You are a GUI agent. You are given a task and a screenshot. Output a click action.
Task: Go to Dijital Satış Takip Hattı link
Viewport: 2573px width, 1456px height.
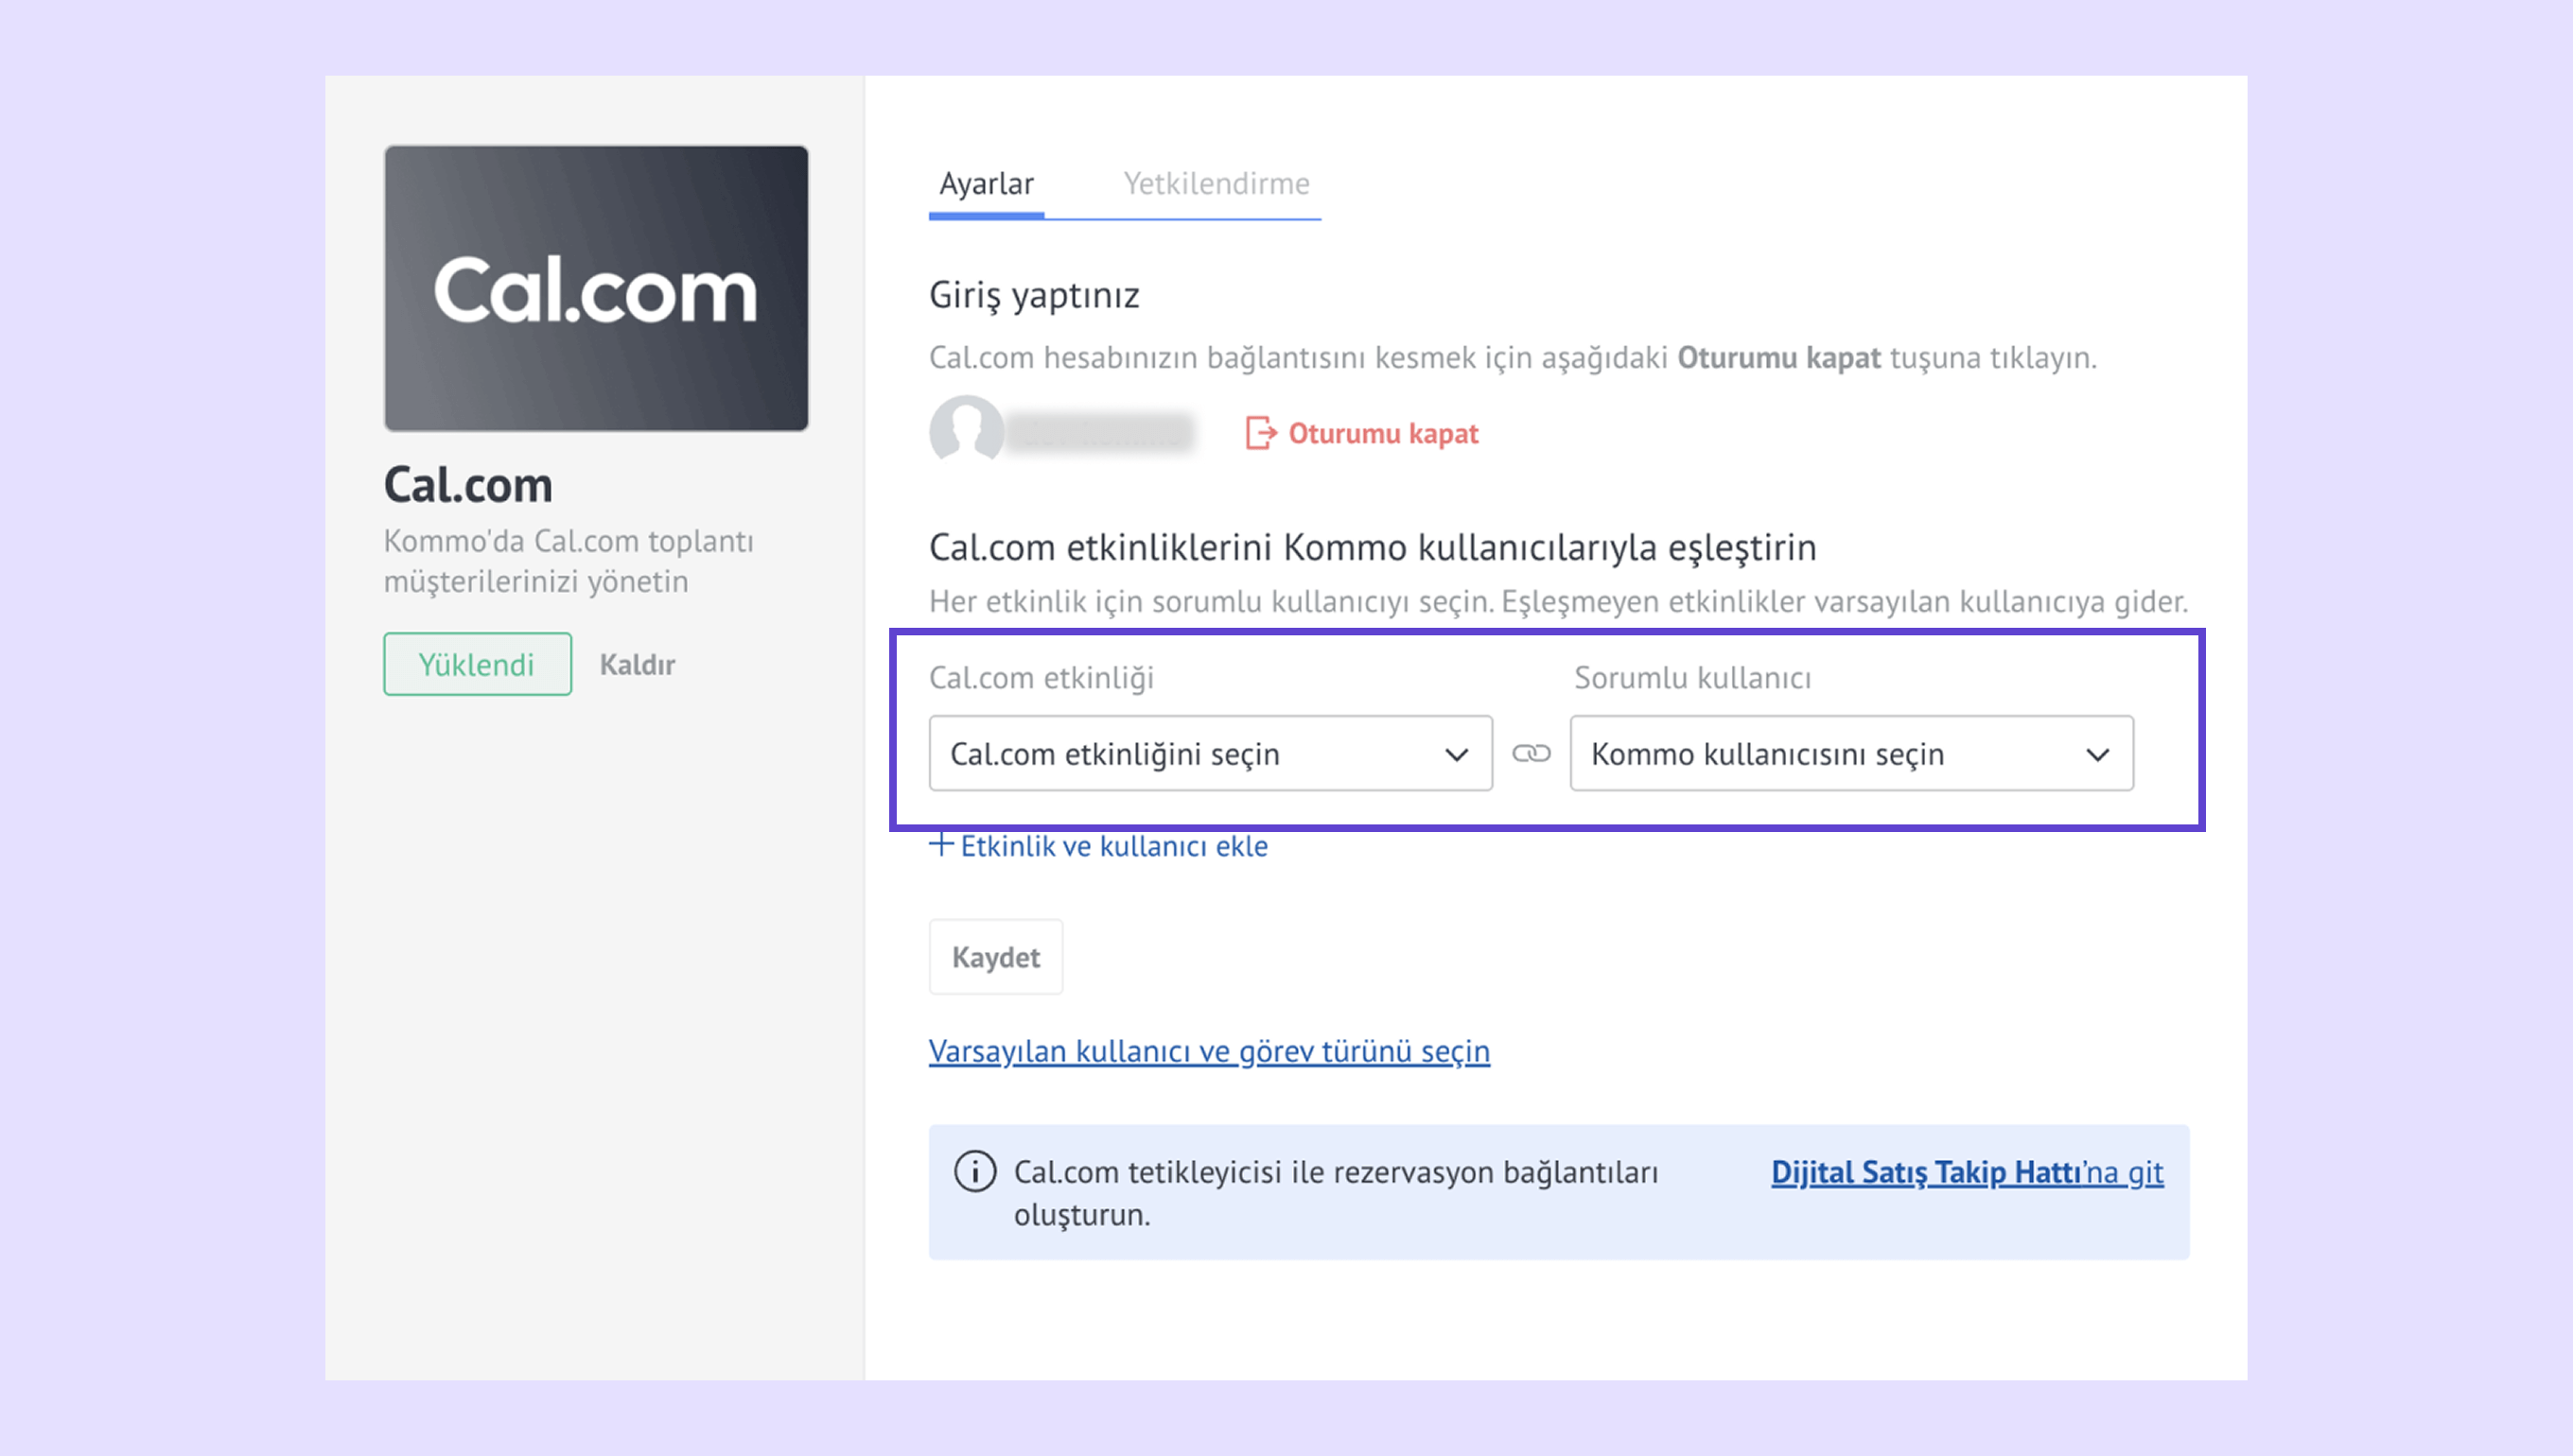(1966, 1171)
